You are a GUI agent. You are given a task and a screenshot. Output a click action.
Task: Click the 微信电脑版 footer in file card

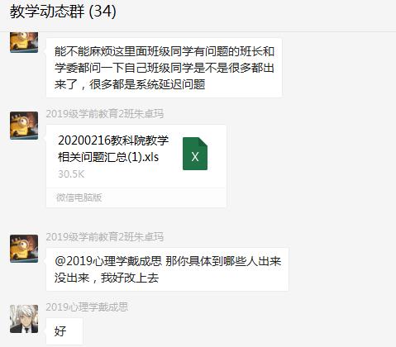pos(79,197)
